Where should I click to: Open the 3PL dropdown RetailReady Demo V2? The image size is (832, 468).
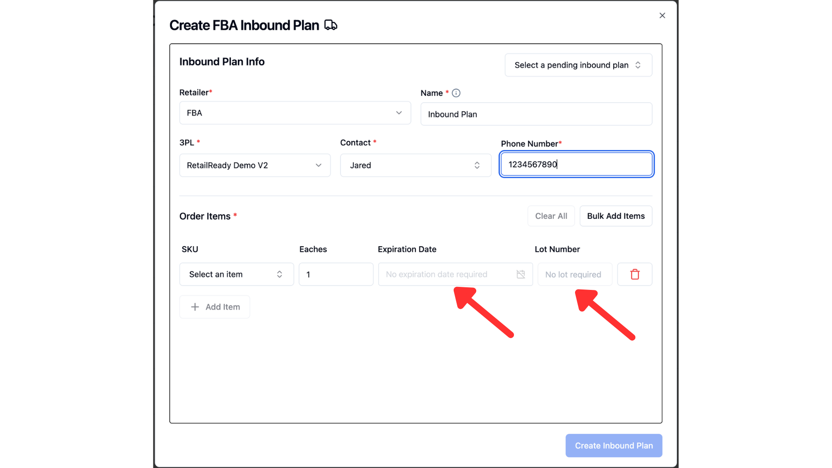(x=255, y=165)
